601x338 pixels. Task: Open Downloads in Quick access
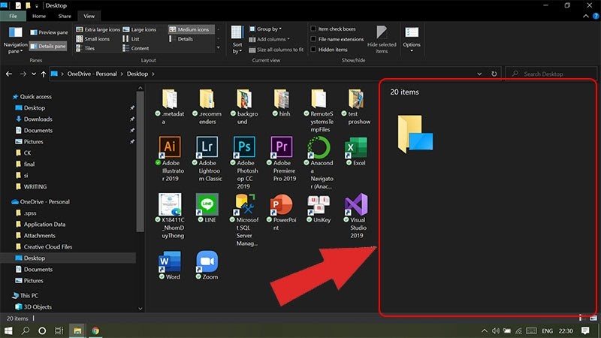[38, 119]
